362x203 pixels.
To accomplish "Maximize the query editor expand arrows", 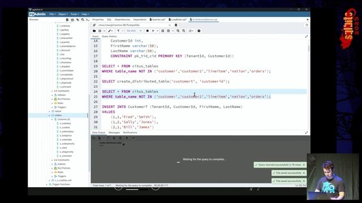I will (x=307, y=37).
